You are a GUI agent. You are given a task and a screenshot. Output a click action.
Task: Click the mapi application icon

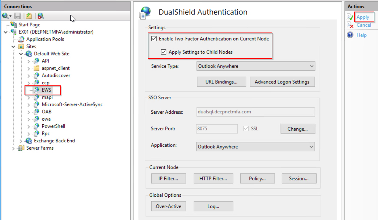(37, 97)
